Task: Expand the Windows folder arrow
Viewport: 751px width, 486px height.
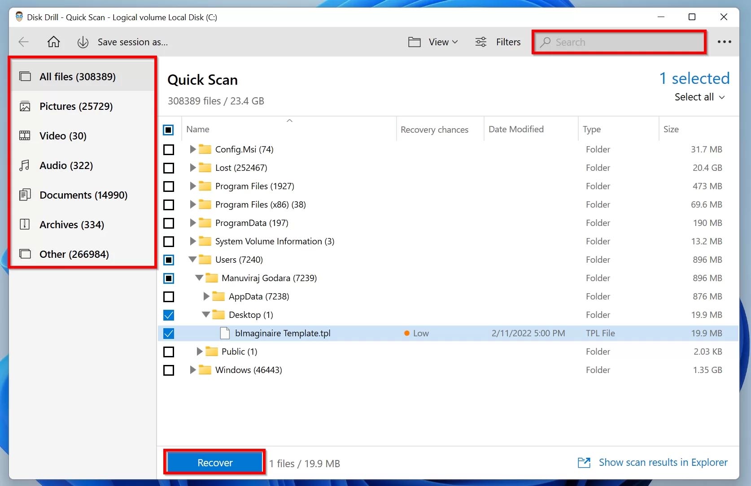Action: coord(192,370)
